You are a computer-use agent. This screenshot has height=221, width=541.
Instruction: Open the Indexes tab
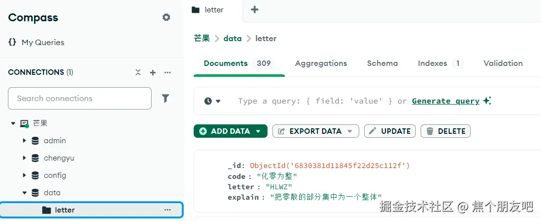click(x=440, y=63)
